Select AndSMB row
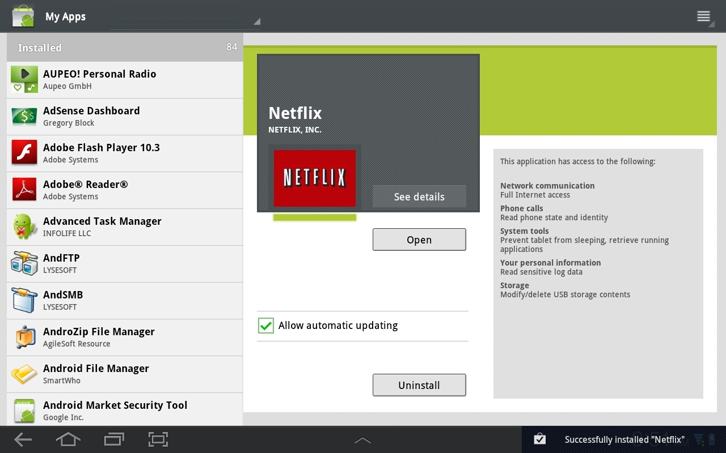The width and height of the screenshot is (726, 453). pyautogui.click(x=125, y=301)
